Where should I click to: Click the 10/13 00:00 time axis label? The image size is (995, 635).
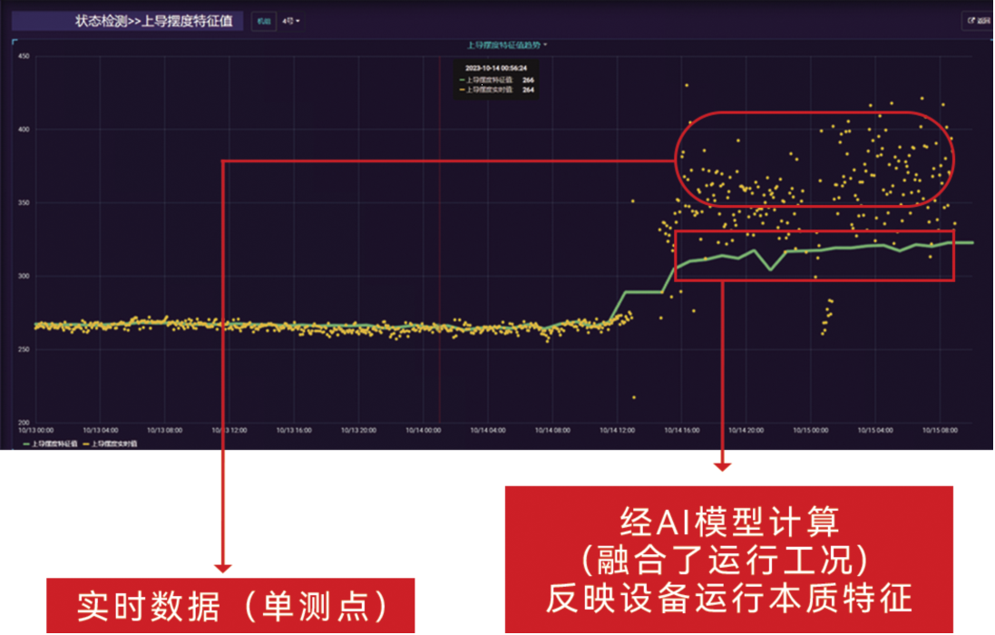tap(36, 431)
